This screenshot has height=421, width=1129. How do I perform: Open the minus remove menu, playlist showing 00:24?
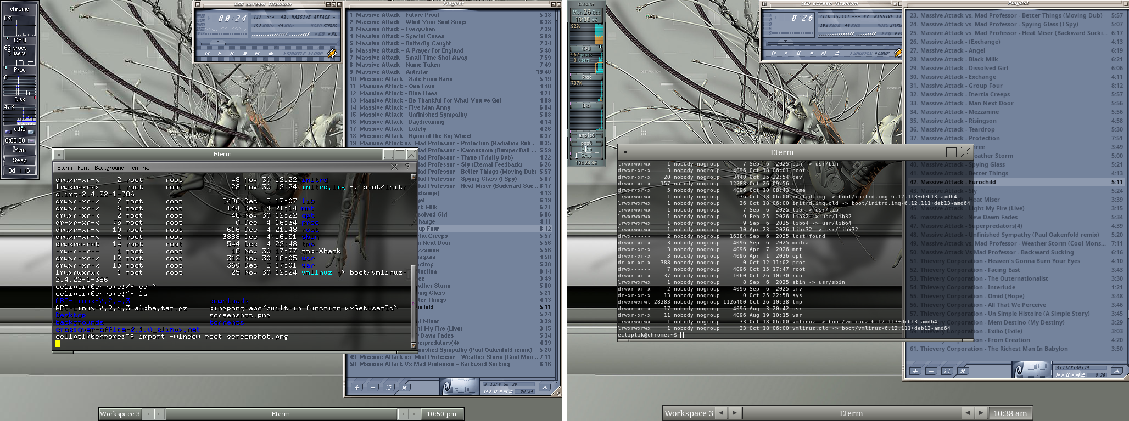373,388
